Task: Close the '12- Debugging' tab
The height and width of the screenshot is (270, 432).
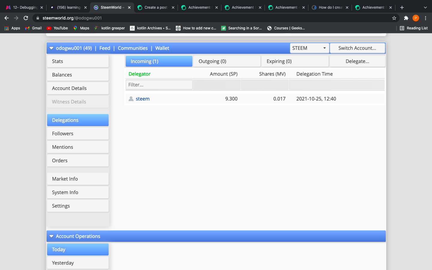Action: (42, 7)
